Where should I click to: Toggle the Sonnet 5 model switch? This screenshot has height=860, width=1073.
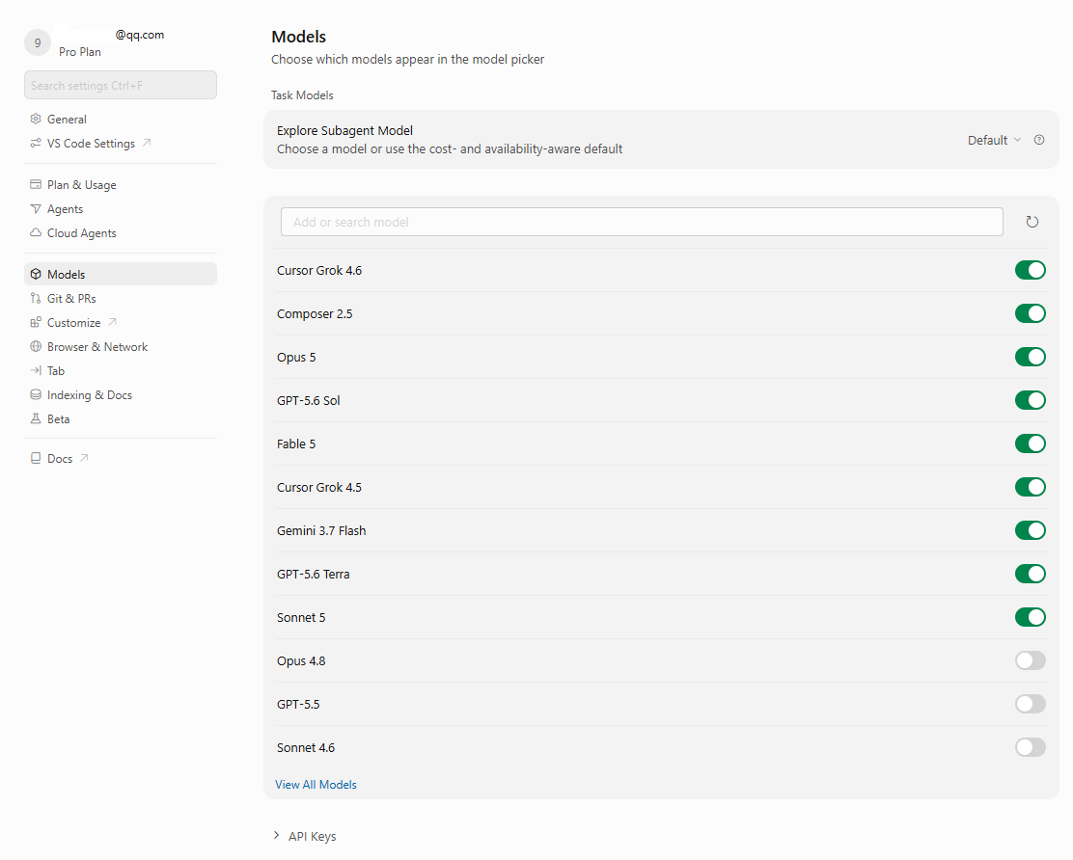[x=1030, y=617]
